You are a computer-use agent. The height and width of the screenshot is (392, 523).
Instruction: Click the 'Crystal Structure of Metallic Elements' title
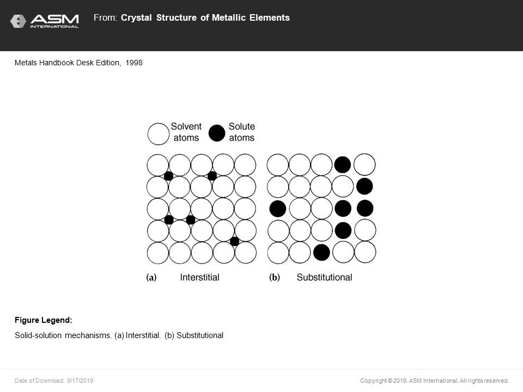tap(205, 17)
